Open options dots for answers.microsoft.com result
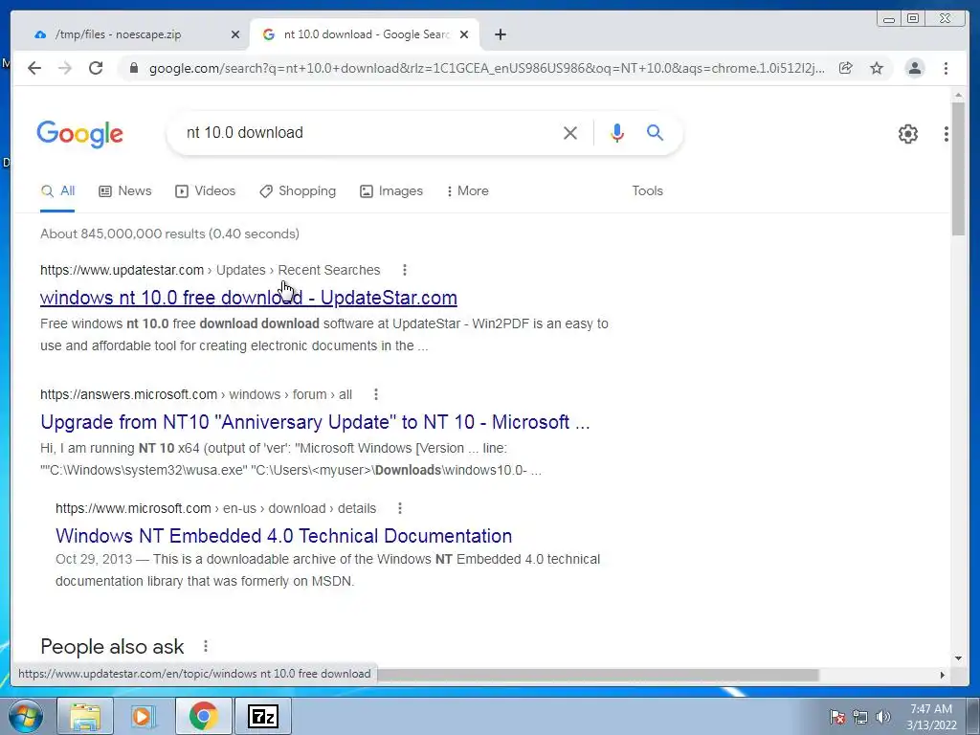 [375, 394]
